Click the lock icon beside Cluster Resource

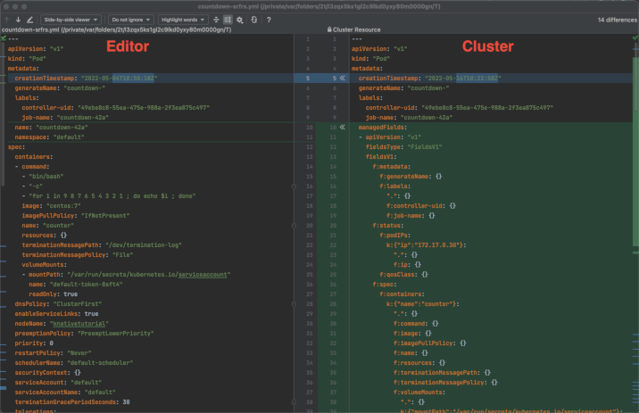(329, 29)
